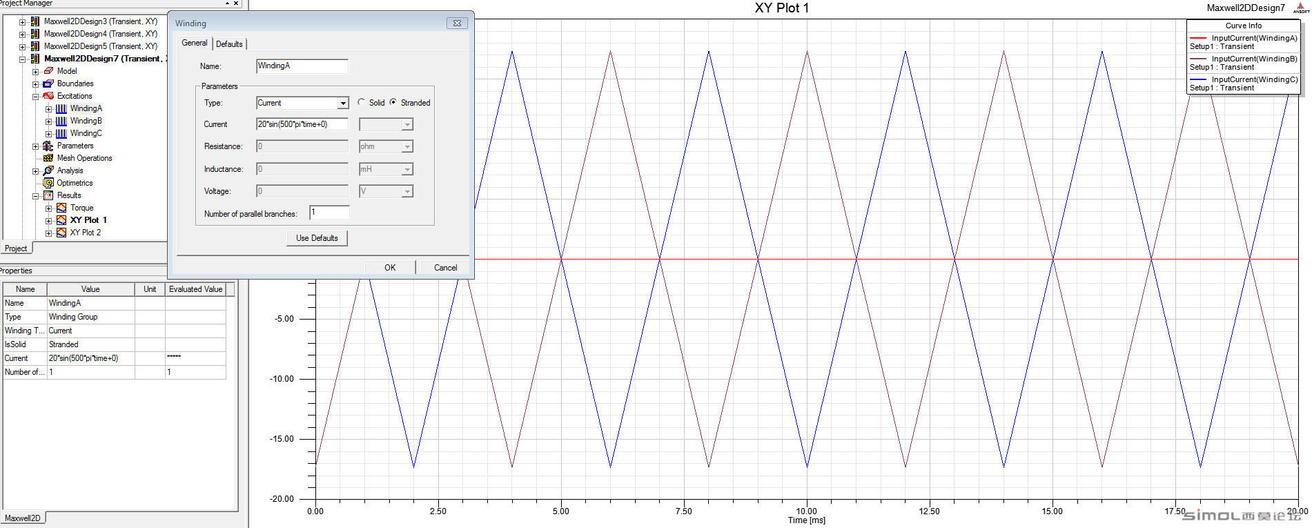Click the Current expression input field
Viewport: 1312px width, 528px height.
tap(302, 125)
